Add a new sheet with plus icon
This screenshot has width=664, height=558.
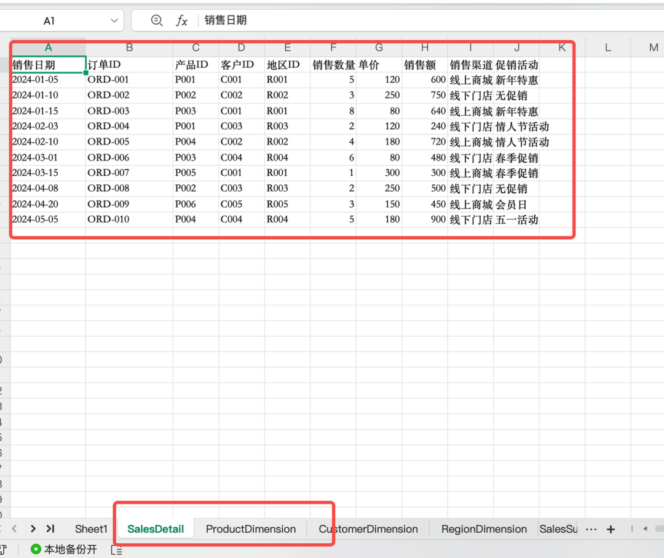pyautogui.click(x=611, y=529)
